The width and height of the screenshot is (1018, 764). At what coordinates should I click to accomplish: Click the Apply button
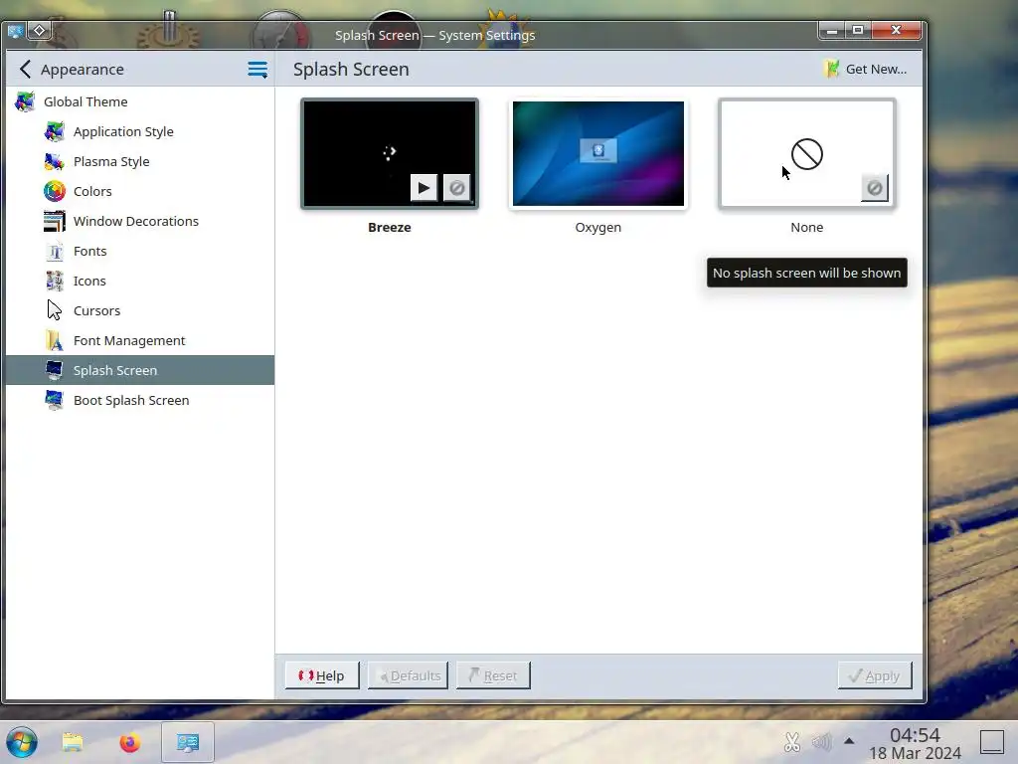click(x=875, y=675)
